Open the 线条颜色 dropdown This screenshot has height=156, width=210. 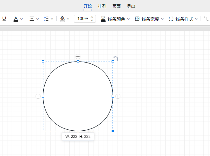pos(128,19)
